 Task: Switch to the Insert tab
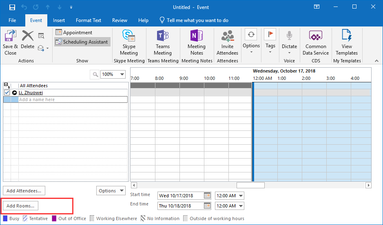pyautogui.click(x=59, y=20)
